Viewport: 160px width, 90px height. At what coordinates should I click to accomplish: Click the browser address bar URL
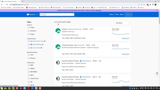point(20,4)
